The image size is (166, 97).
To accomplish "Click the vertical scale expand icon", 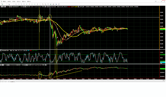I will [x=24, y=4].
